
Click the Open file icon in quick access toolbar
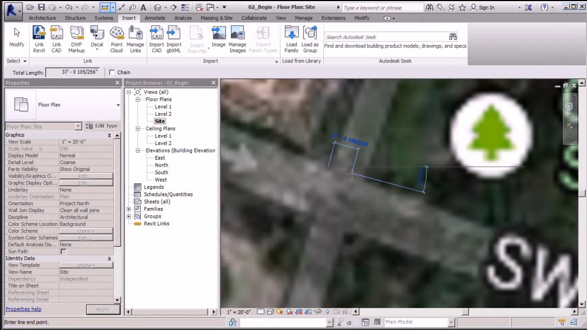coord(30,7)
